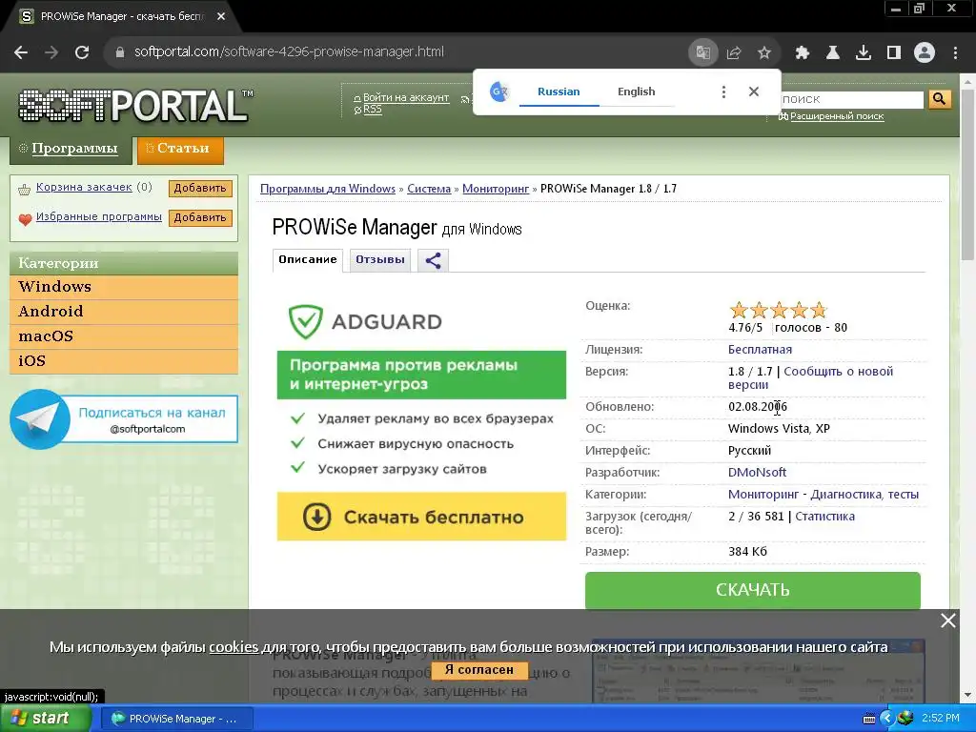Image resolution: width=976 pixels, height=732 pixels.
Task: Open Chrome Labs flask icon
Action: point(833,53)
